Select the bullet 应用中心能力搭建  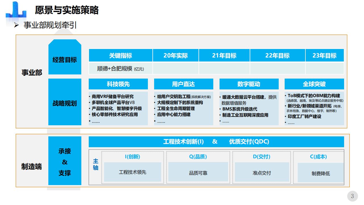pyautogui.click(x=174, y=114)
